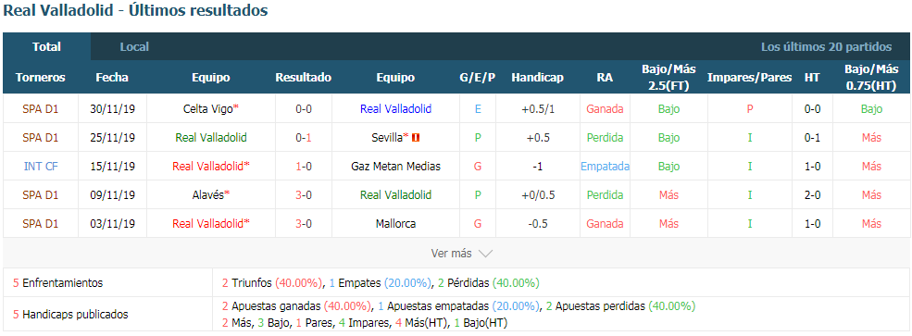The height and width of the screenshot is (336, 912).
Task: Open the Celta Vigo team link
Action: pyautogui.click(x=207, y=108)
